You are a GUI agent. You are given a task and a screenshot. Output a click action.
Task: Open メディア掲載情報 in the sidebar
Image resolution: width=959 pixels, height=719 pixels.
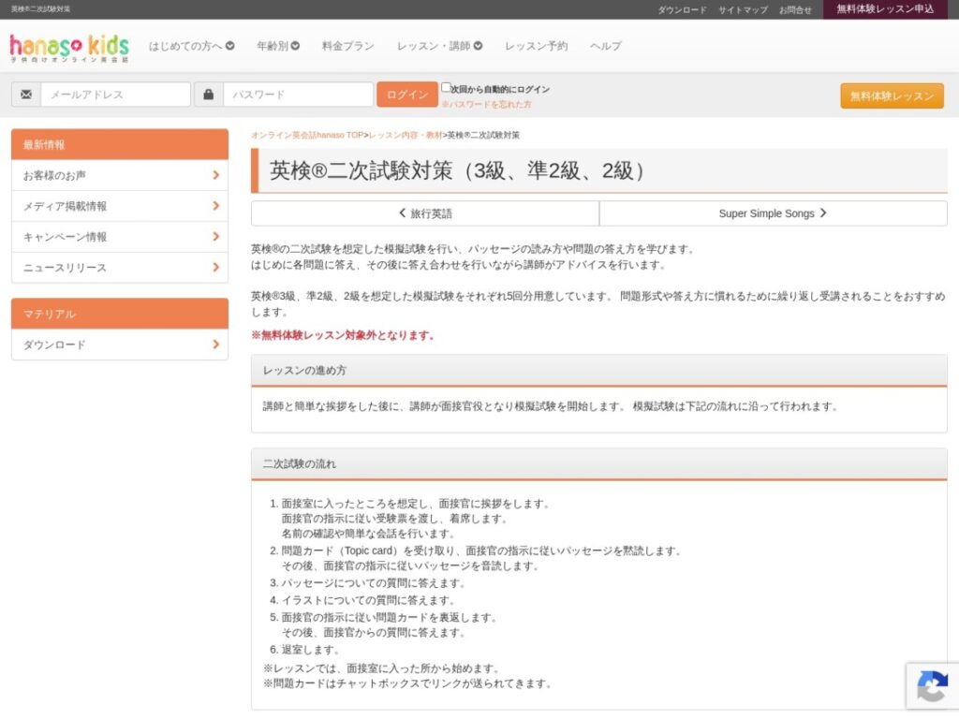pos(120,206)
